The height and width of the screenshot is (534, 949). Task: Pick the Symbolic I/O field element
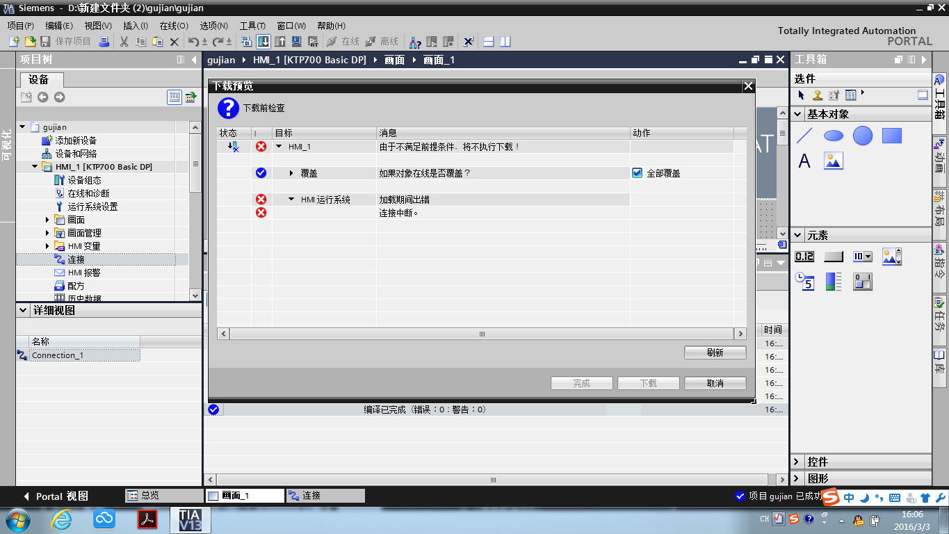[863, 257]
